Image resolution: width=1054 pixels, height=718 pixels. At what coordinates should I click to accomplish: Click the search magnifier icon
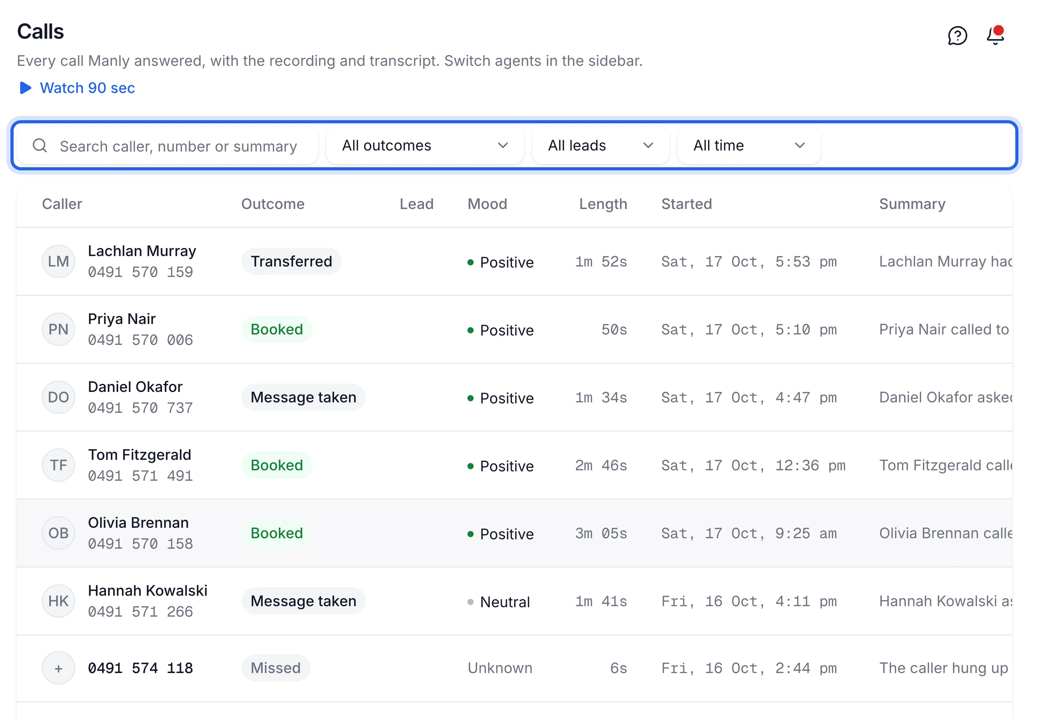pyautogui.click(x=40, y=146)
